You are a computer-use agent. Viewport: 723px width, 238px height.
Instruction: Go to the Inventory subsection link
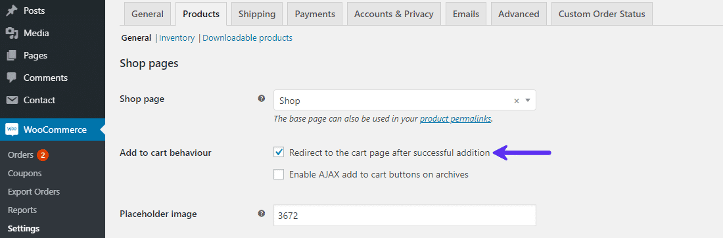coord(177,38)
